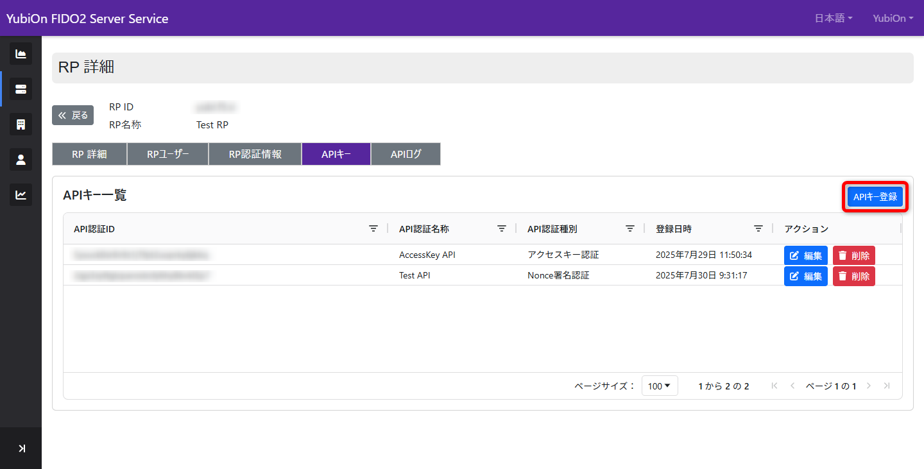
Task: Click the ページ1の1 page indicator
Action: tap(831, 386)
